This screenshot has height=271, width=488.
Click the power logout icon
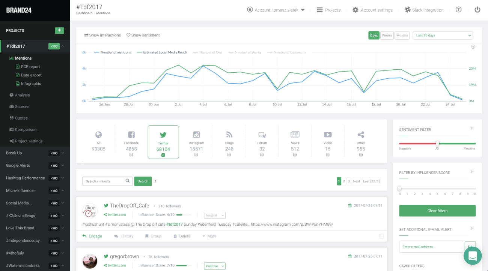(477, 10)
